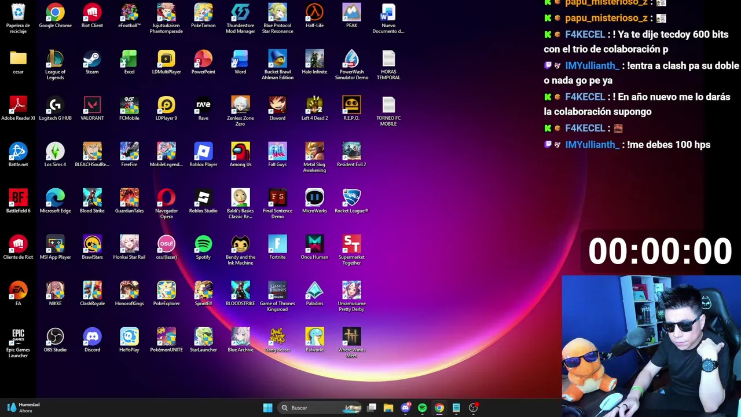
Task: Open File Explorer from the taskbar
Action: [388, 408]
